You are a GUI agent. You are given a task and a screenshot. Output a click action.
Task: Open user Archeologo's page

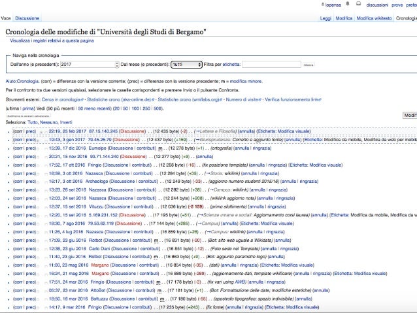[x=97, y=182]
